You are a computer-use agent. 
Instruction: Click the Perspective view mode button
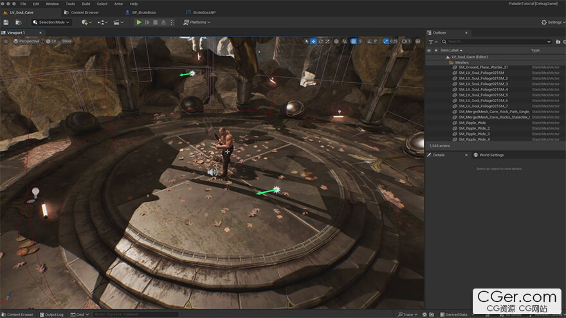click(x=26, y=42)
